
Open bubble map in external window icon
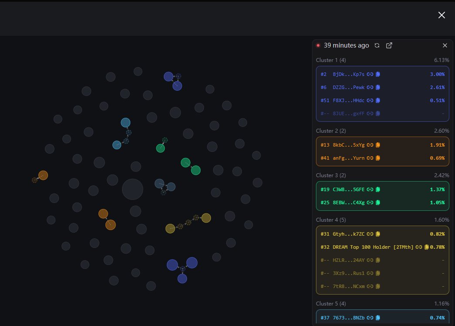[x=389, y=45]
